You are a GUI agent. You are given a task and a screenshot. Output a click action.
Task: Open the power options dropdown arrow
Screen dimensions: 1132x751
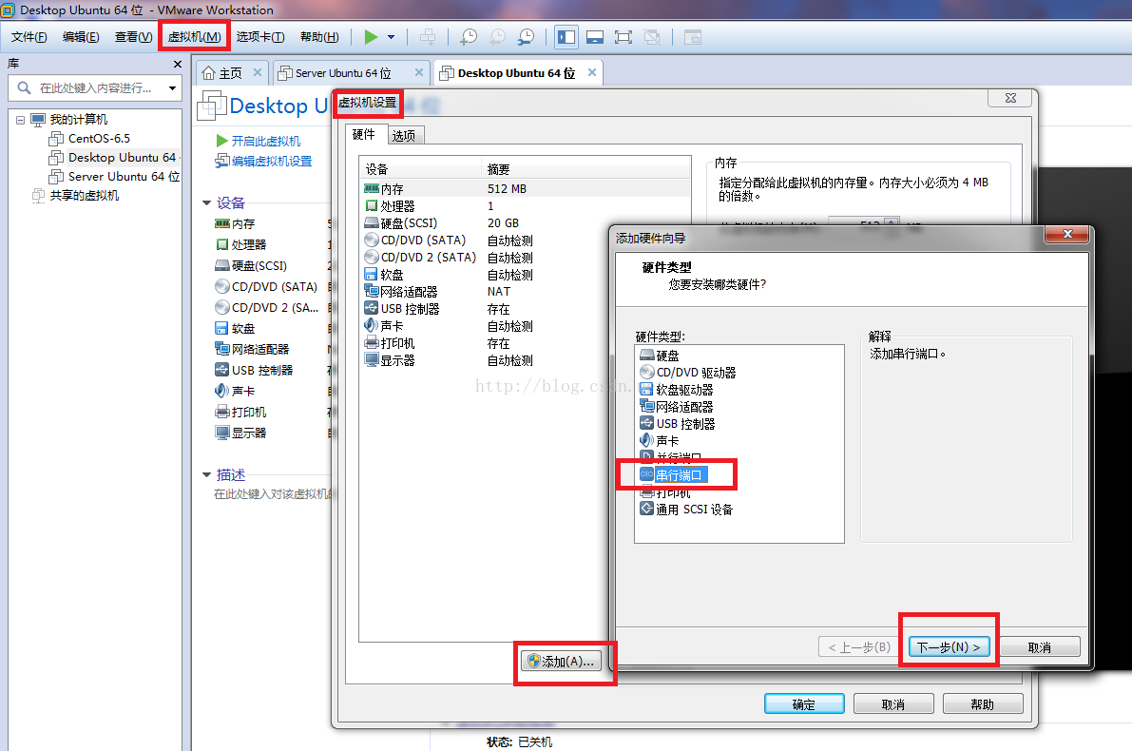[392, 37]
